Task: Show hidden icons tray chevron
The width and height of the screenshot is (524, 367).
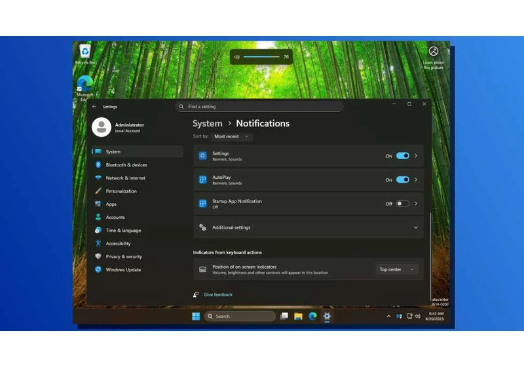Action: pyautogui.click(x=388, y=316)
